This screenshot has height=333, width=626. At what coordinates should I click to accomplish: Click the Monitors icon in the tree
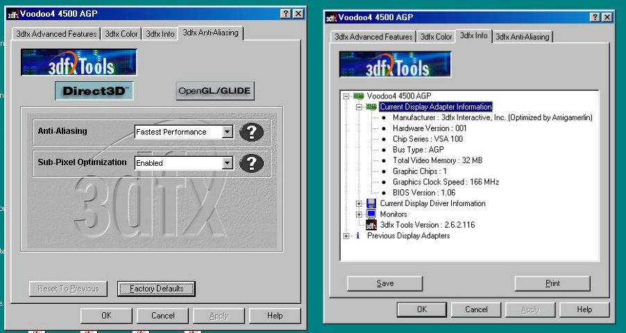coord(371,214)
